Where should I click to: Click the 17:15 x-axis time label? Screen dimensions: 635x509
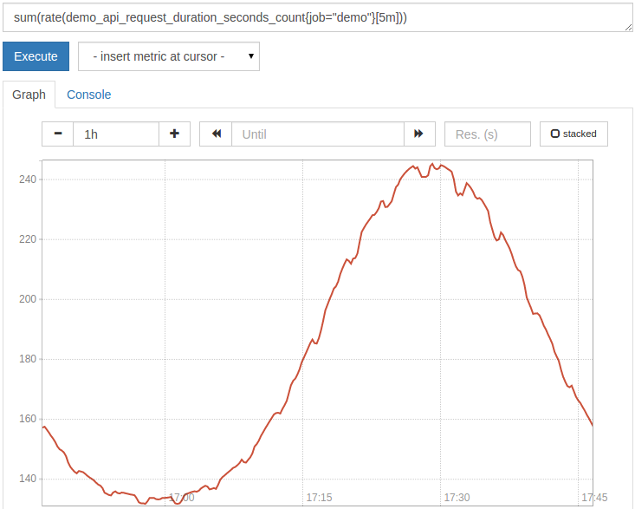pos(319,497)
